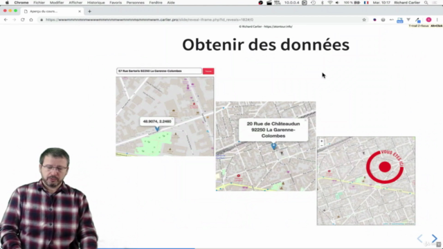Image resolution: width=443 pixels, height=249 pixels.
Task: Open the Favoris menu
Action: 116,3
